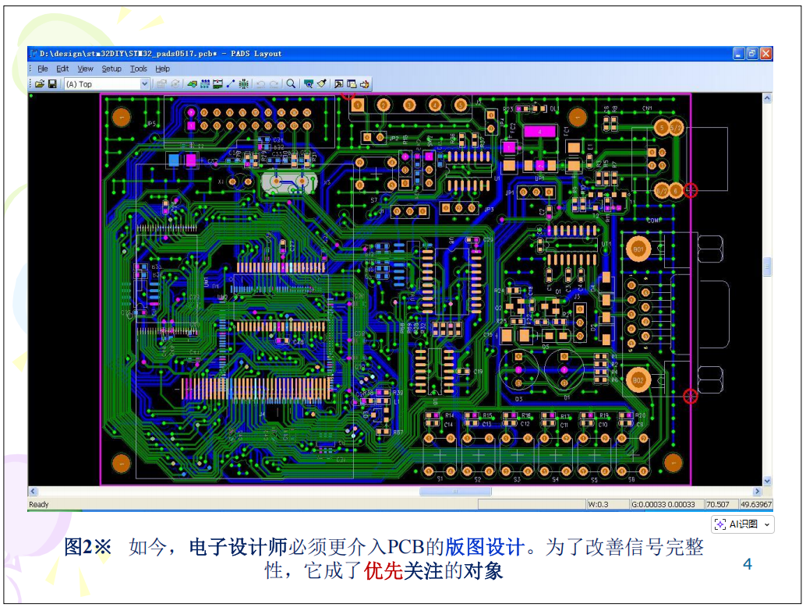This screenshot has height=607, width=806.
Task: Open the Dimensioning toolbar icon
Action: [217, 84]
